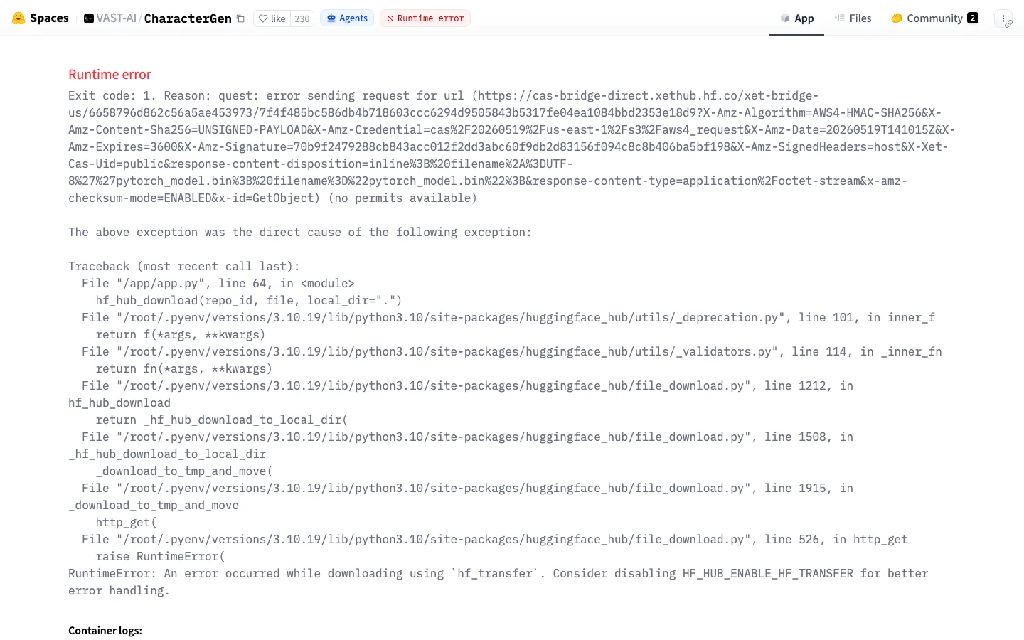The width and height of the screenshot is (1024, 640).
Task: Click the VAST-AI organization avatar icon
Action: [x=89, y=18]
